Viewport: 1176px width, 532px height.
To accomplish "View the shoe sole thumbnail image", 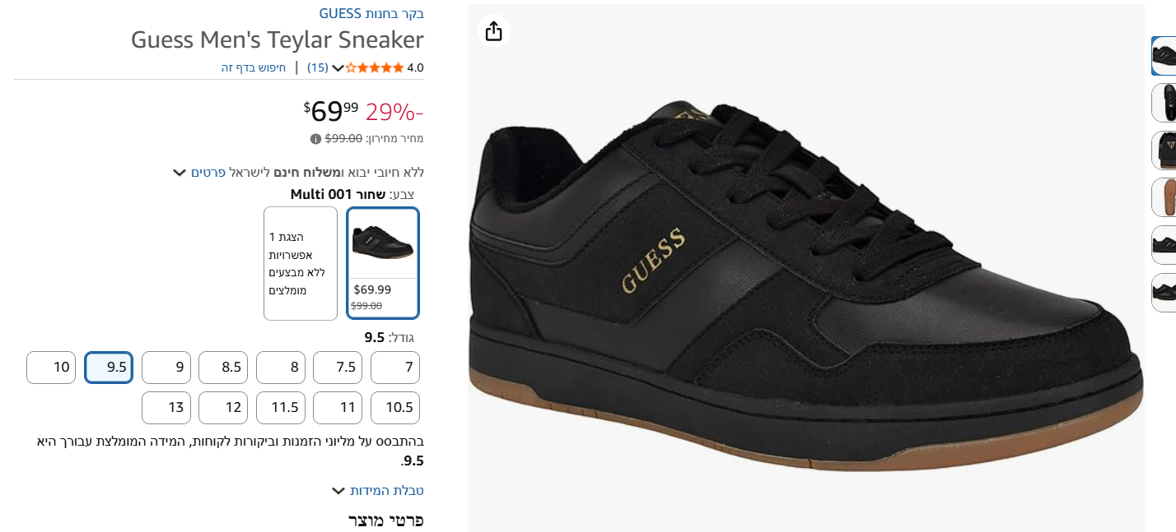I will click(1164, 197).
